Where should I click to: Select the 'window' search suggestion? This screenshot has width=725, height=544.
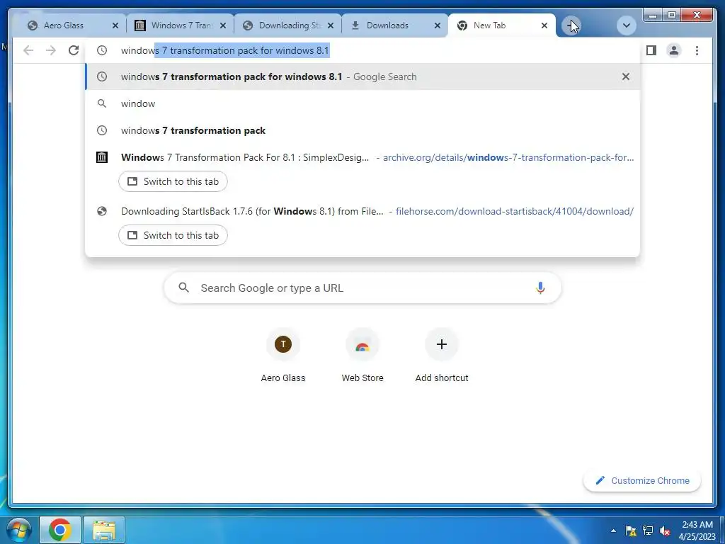pyautogui.click(x=362, y=103)
